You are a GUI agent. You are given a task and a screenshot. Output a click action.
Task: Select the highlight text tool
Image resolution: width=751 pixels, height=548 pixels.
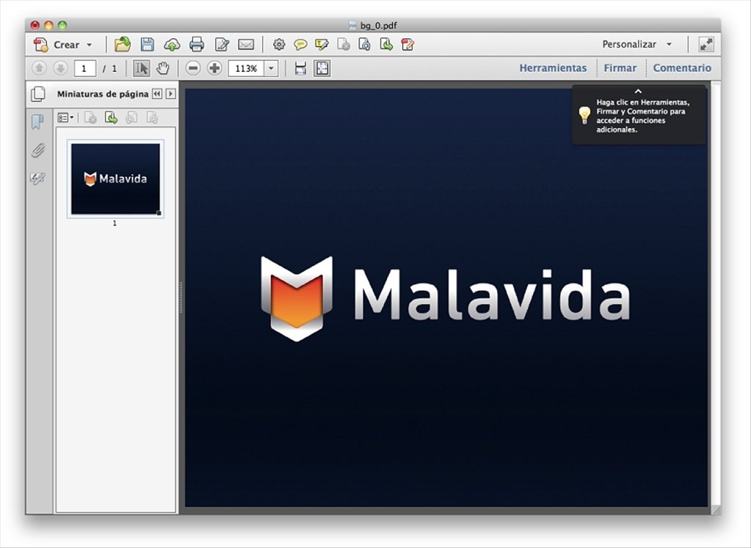(322, 45)
